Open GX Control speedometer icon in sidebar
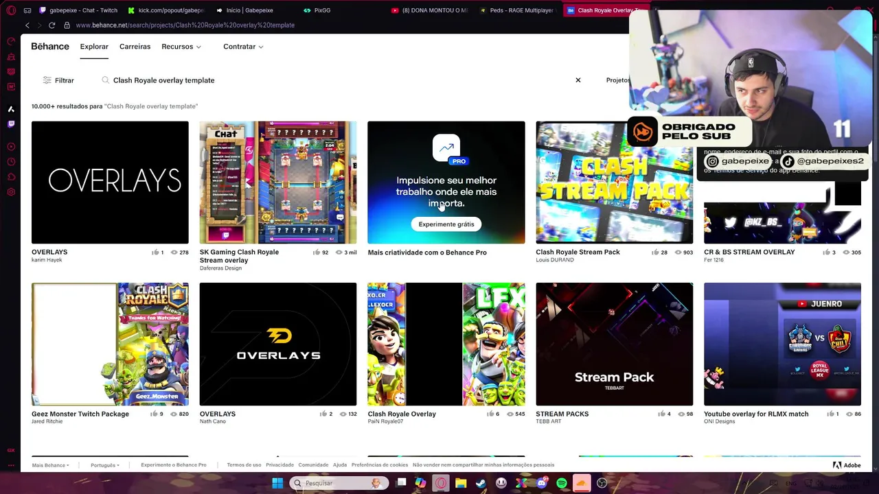Image resolution: width=879 pixels, height=494 pixels. click(11, 41)
